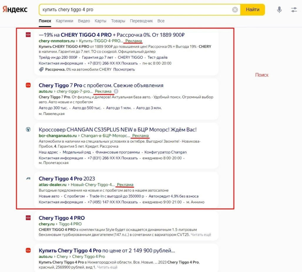Open the first ad's 'Гарантия до 7 лет' sitelink

(98, 57)
